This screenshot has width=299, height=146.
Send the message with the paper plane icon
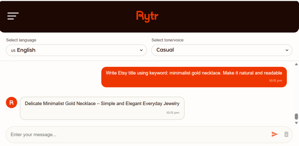tap(274, 134)
